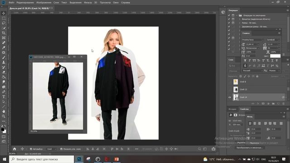Click the Windows taskbar search field
Image resolution: width=290 pixels, height=163 pixels.
coord(41,159)
